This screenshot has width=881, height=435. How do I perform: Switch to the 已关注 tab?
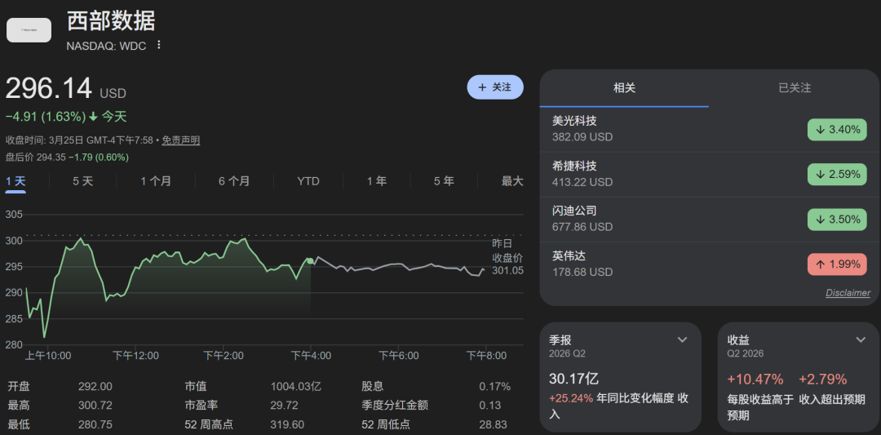pos(794,88)
